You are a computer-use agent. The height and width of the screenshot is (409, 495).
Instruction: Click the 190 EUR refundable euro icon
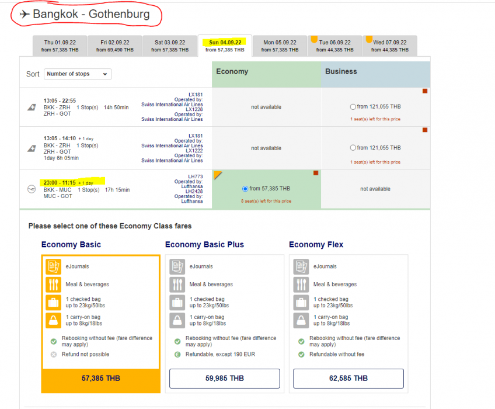click(x=177, y=354)
